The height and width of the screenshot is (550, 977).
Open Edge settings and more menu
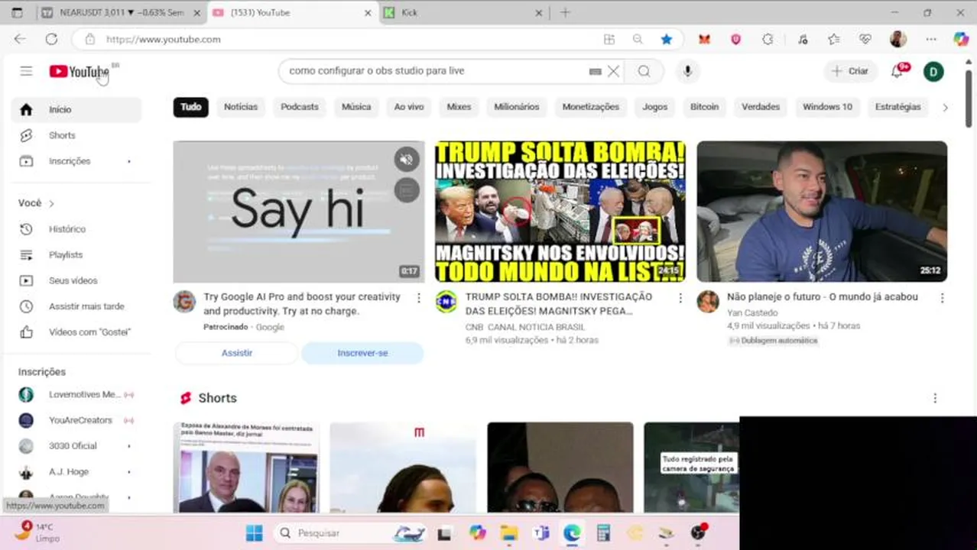click(x=930, y=39)
